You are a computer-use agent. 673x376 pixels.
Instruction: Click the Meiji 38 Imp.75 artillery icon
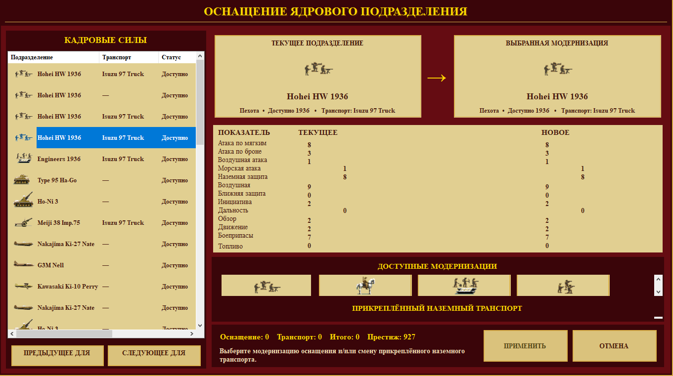pyautogui.click(x=23, y=222)
